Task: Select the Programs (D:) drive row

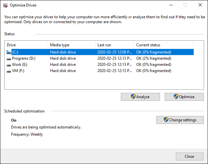Action: click(100, 58)
